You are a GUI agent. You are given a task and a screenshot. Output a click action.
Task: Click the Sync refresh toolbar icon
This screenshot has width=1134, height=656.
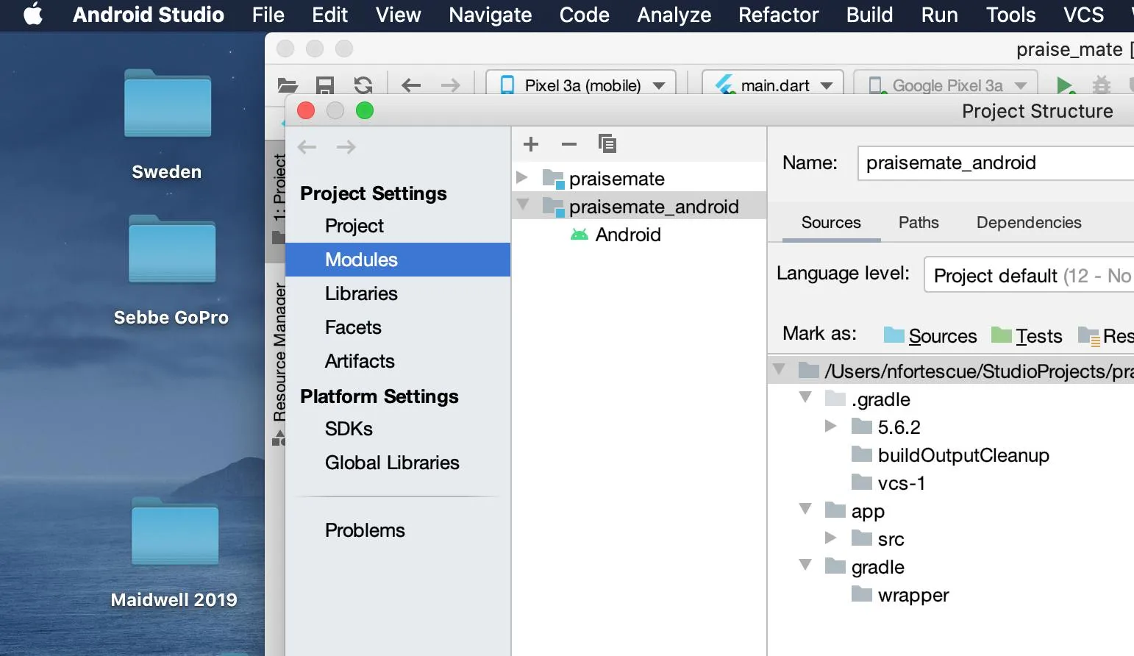pos(363,85)
